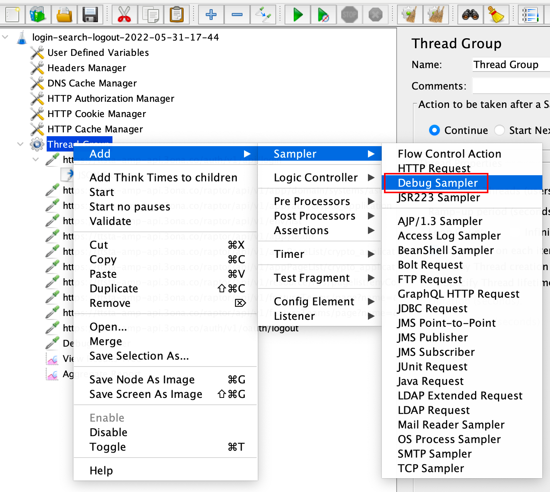Screen dimensions: 550x492
Task: Collapse the Thread Group tree node
Action: point(20,144)
